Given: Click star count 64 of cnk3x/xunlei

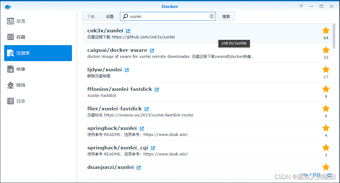Looking at the screenshot, I should 326,38.
